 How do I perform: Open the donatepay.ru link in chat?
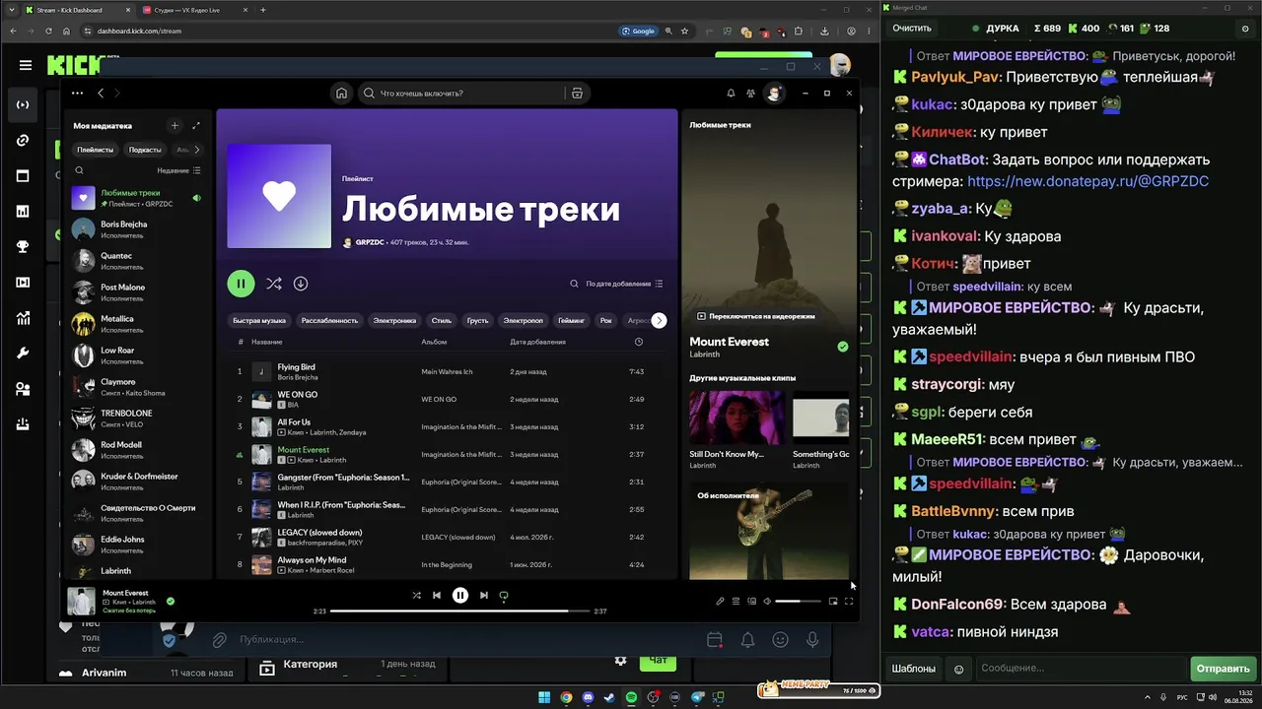1087,181
